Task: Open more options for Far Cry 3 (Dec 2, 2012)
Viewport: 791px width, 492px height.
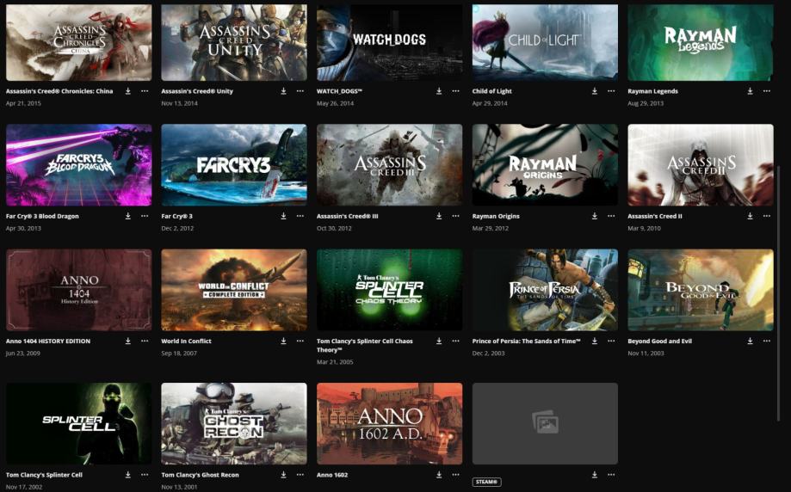Action: [300, 216]
